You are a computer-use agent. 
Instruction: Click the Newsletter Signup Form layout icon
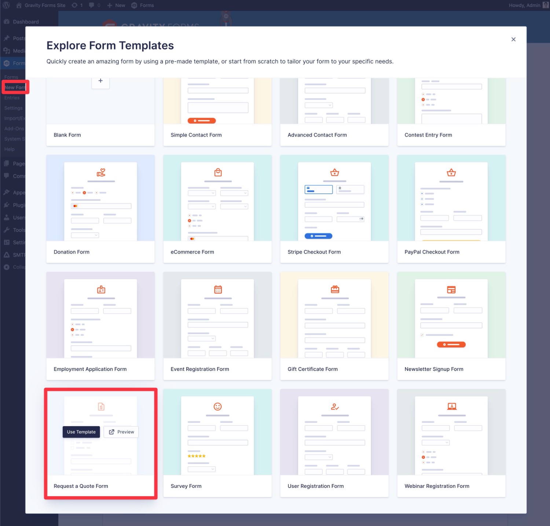point(451,289)
